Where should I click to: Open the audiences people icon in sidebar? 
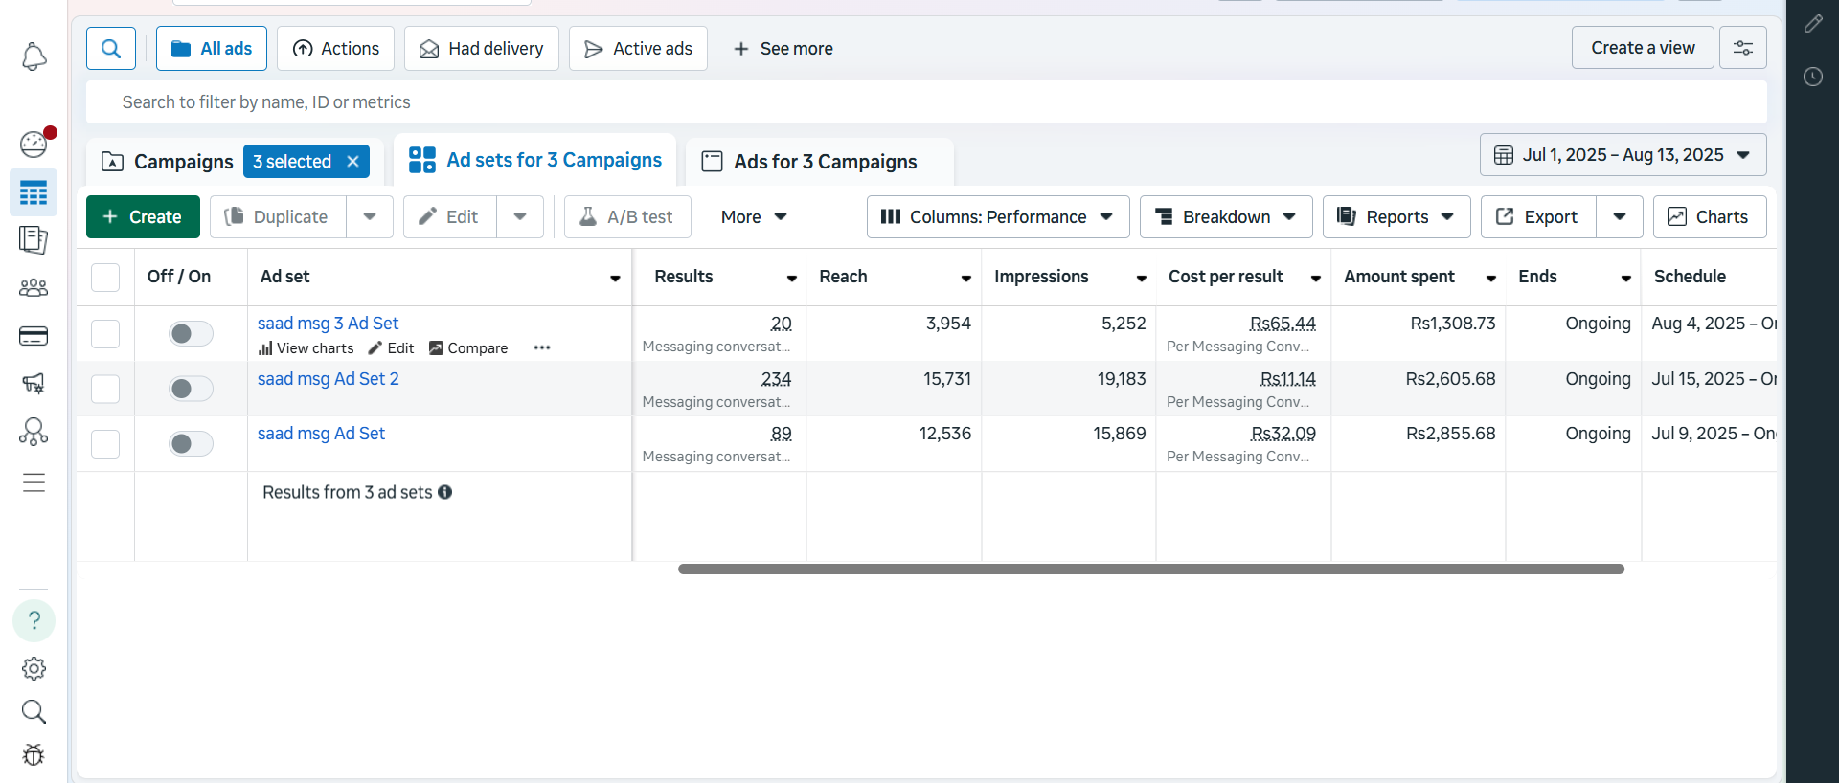pos(34,287)
